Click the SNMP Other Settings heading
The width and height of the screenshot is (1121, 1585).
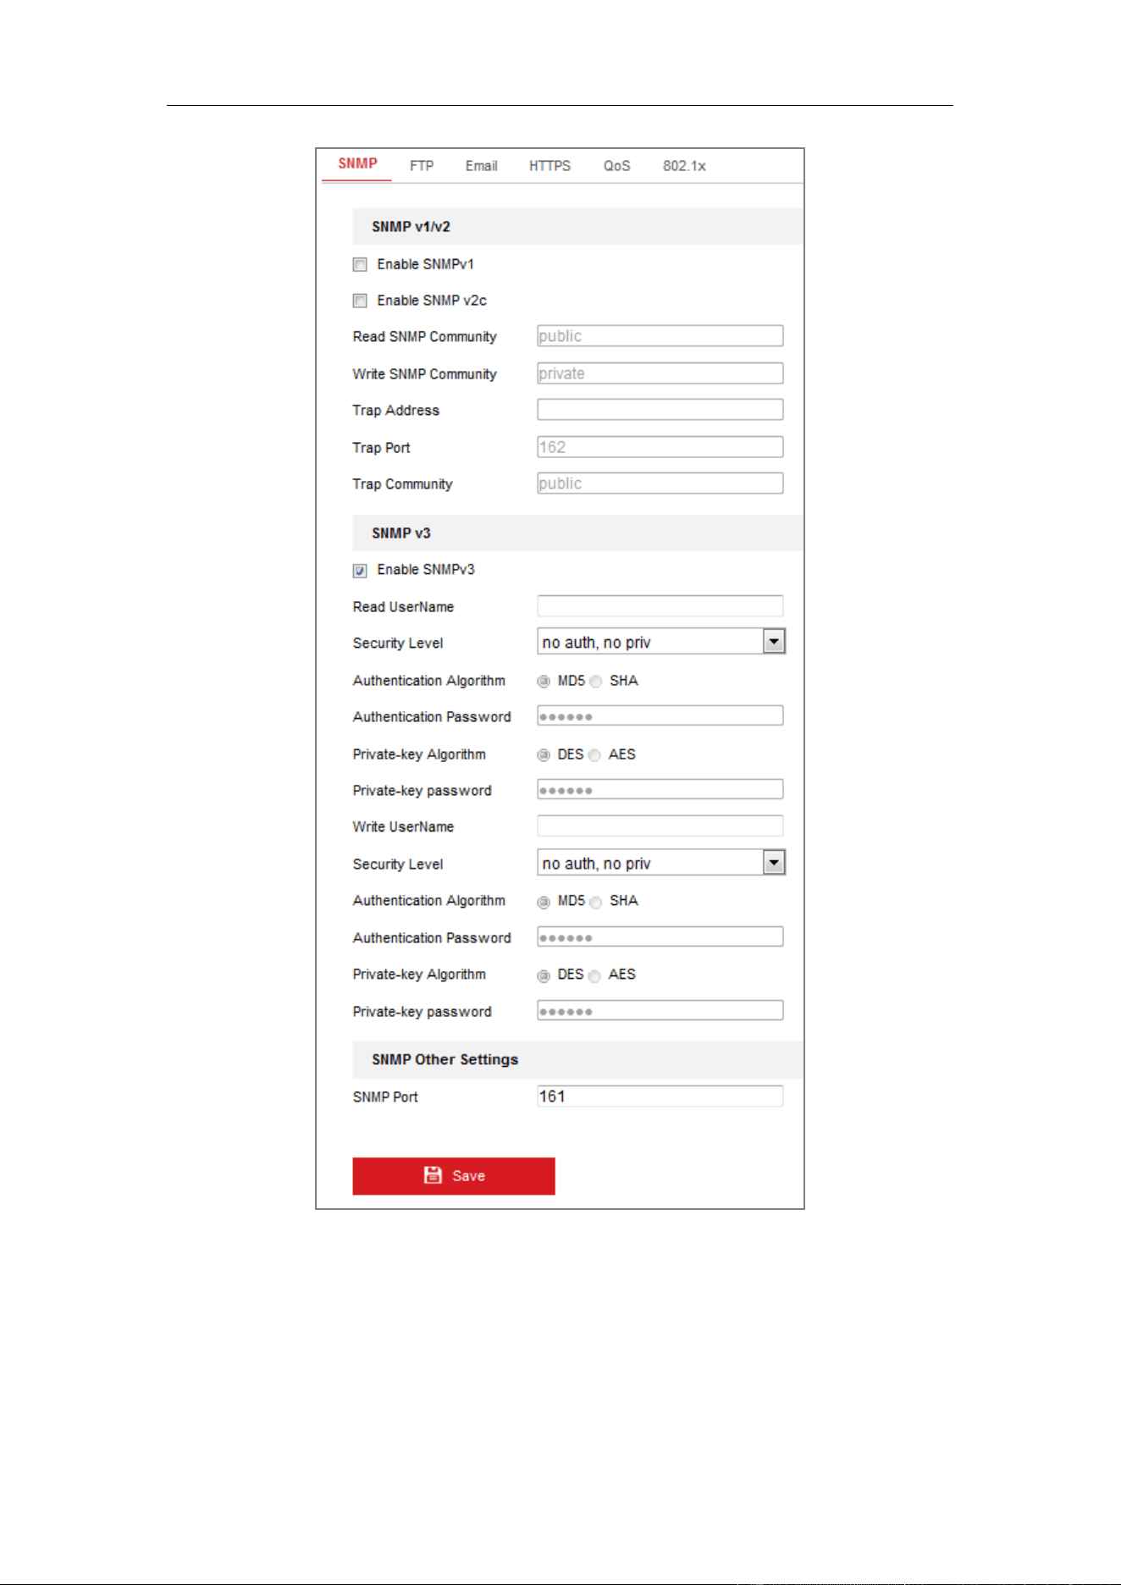[445, 1060]
